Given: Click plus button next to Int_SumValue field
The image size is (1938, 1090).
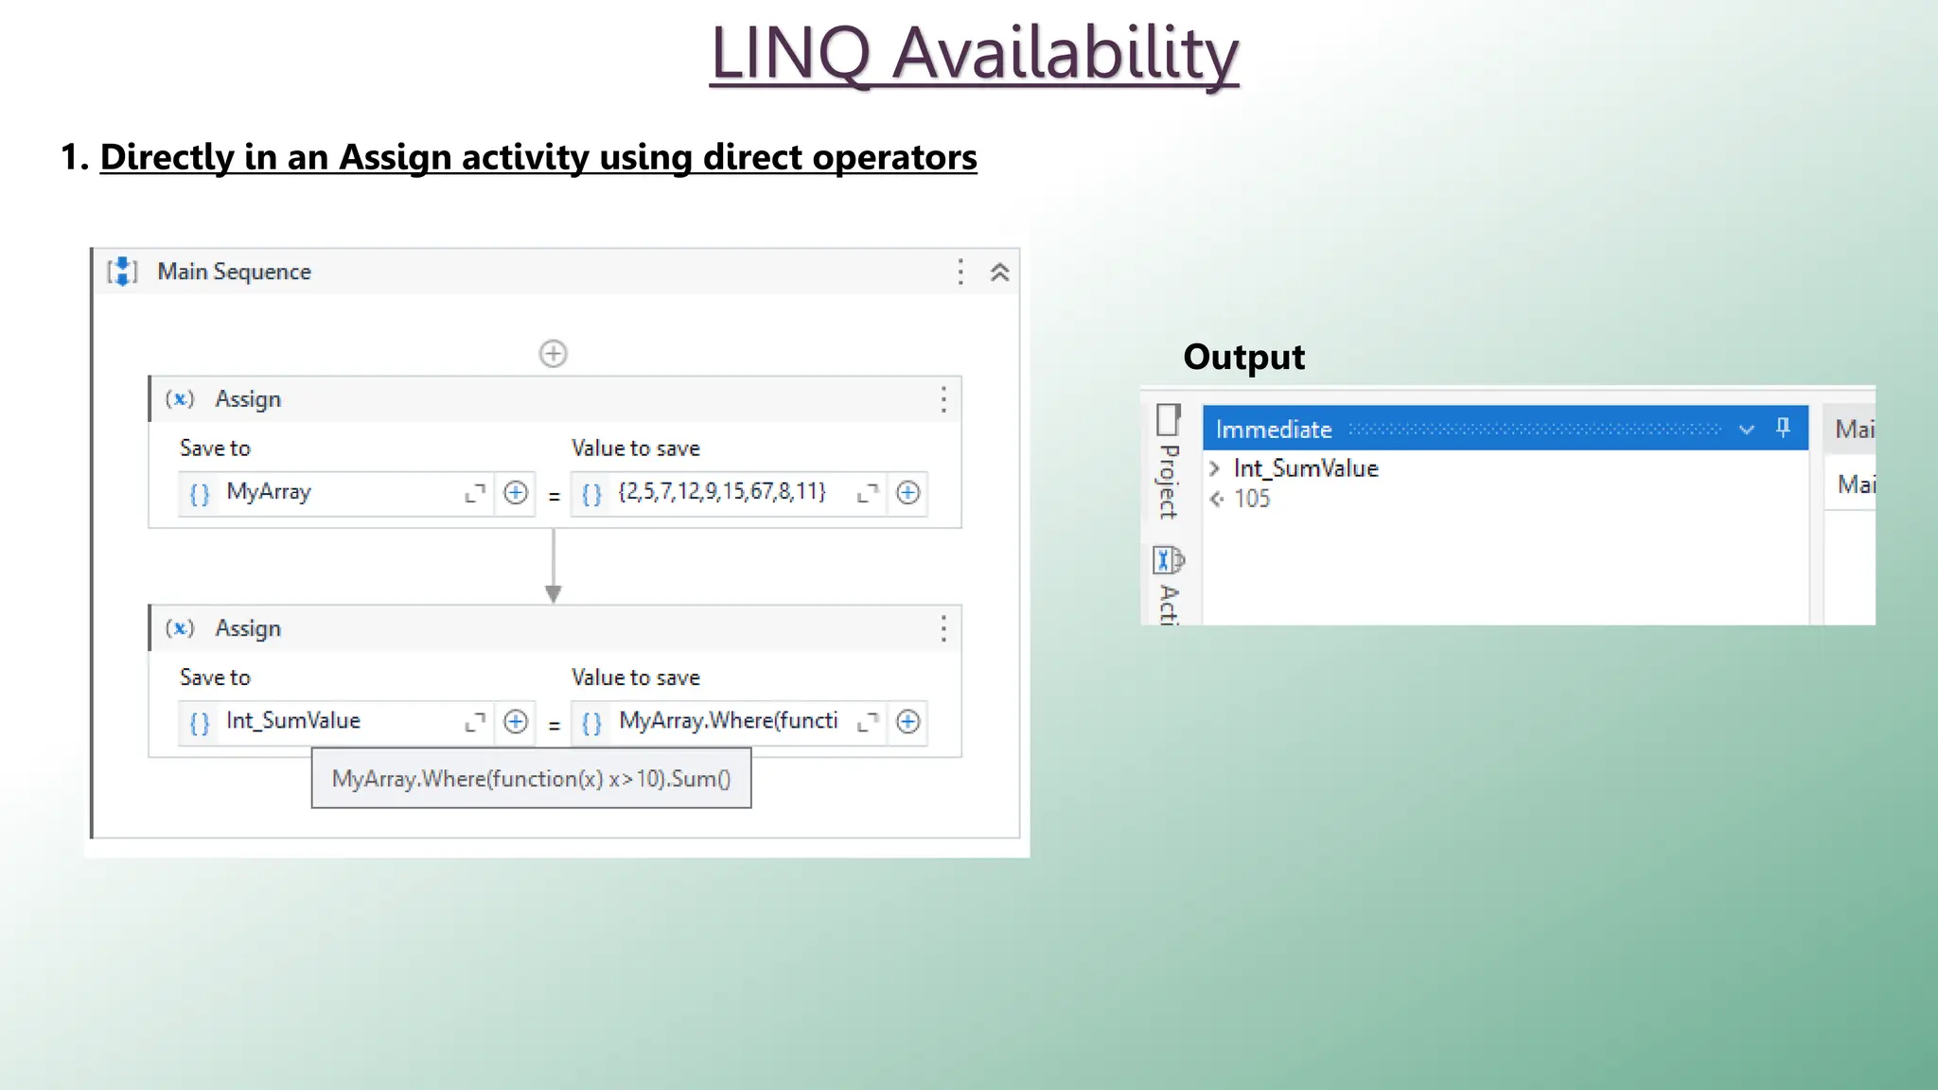Looking at the screenshot, I should click(x=516, y=722).
